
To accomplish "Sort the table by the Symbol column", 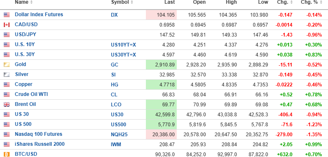I will click(122, 2).
